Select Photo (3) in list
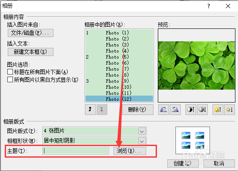 click(x=119, y=45)
